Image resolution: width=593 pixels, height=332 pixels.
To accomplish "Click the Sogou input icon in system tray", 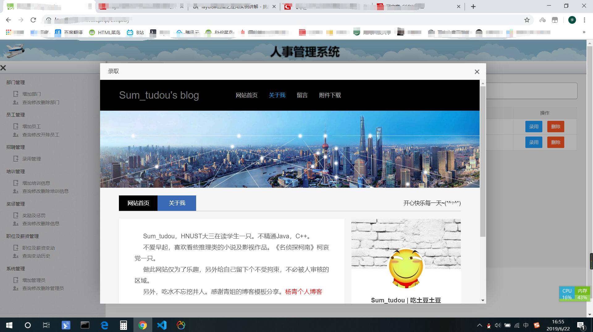I will pyautogui.click(x=536, y=325).
